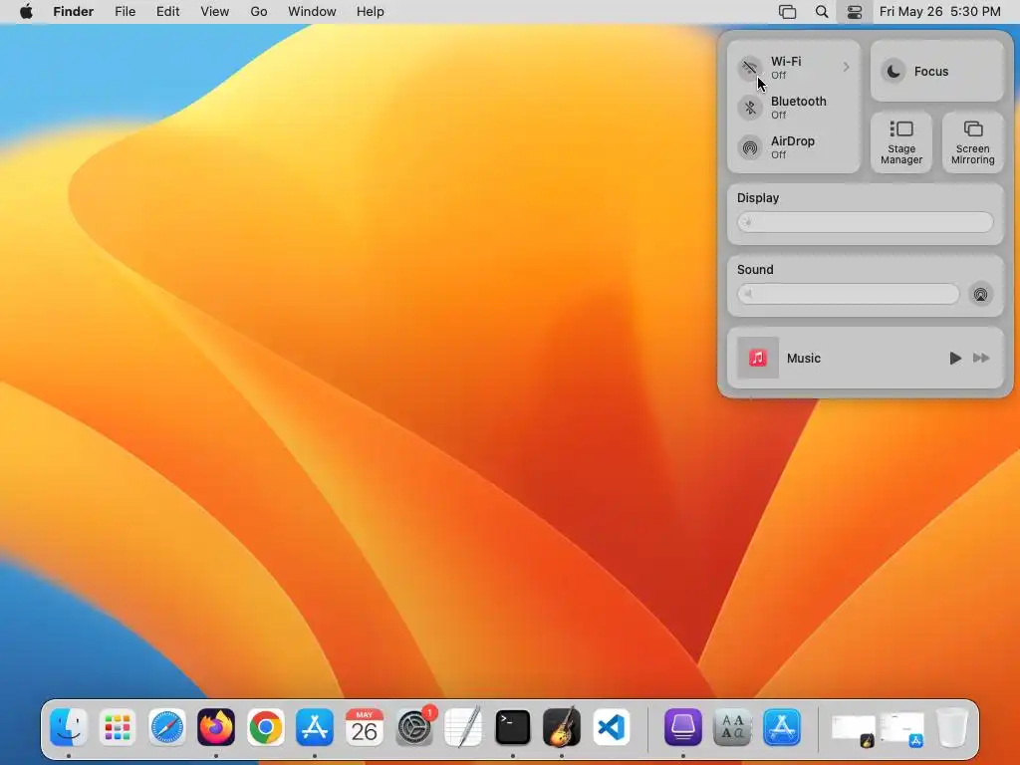Open the Edit menu
The image size is (1020, 765).
pos(167,12)
